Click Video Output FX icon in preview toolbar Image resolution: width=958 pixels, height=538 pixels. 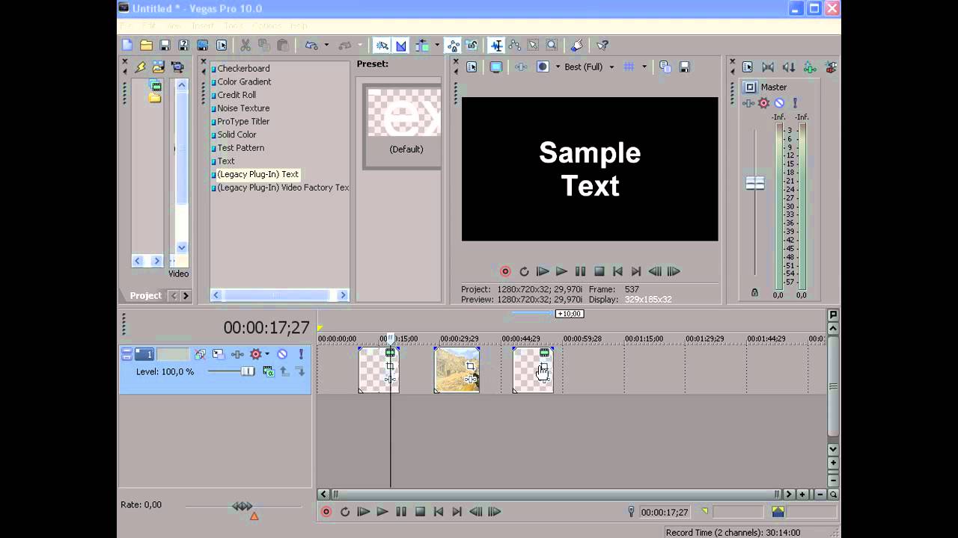pyautogui.click(x=521, y=67)
